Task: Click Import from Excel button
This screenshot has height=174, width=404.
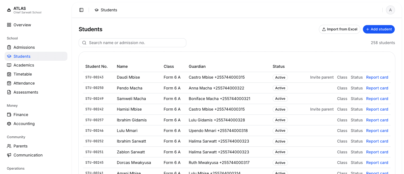Action: (340, 29)
